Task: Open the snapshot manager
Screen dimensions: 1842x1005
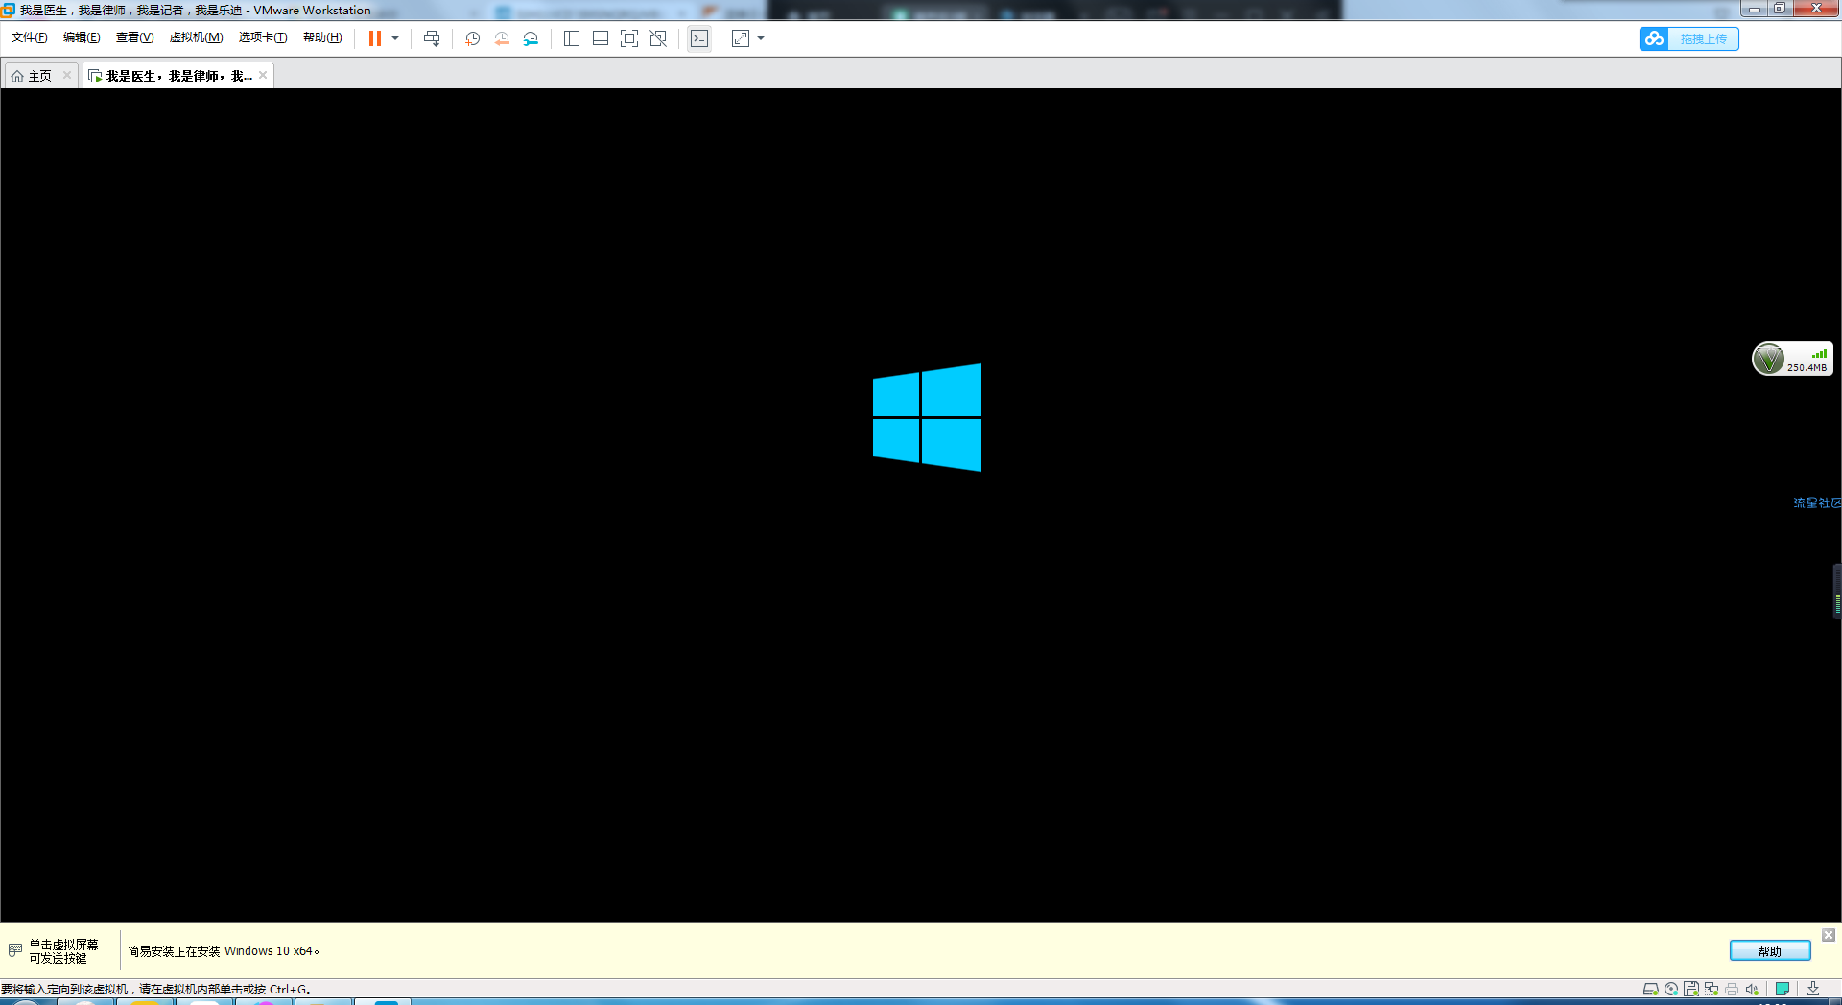Action: pyautogui.click(x=531, y=38)
